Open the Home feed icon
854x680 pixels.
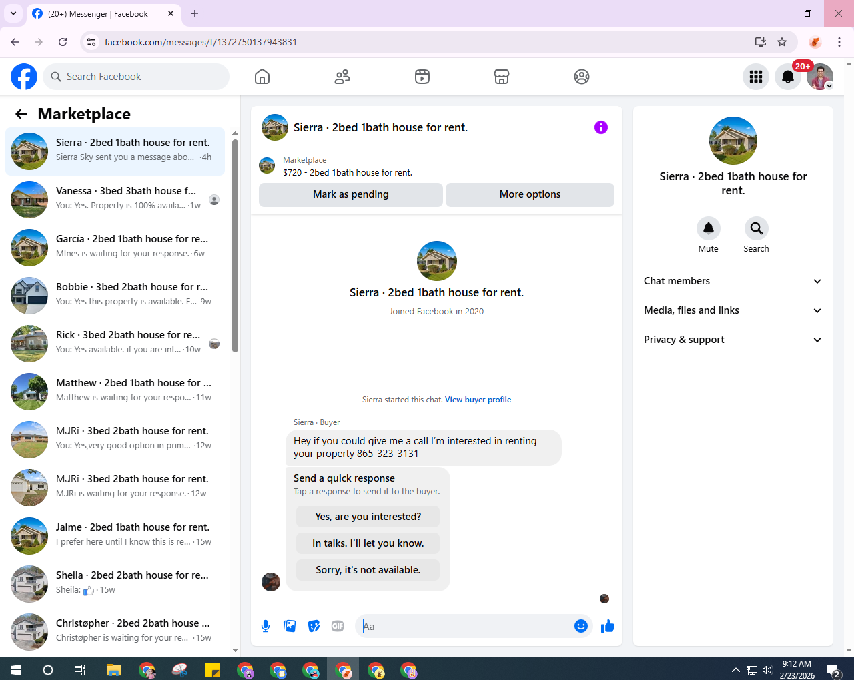(262, 77)
